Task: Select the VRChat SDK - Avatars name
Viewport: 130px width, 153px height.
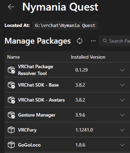Action: click(x=41, y=100)
